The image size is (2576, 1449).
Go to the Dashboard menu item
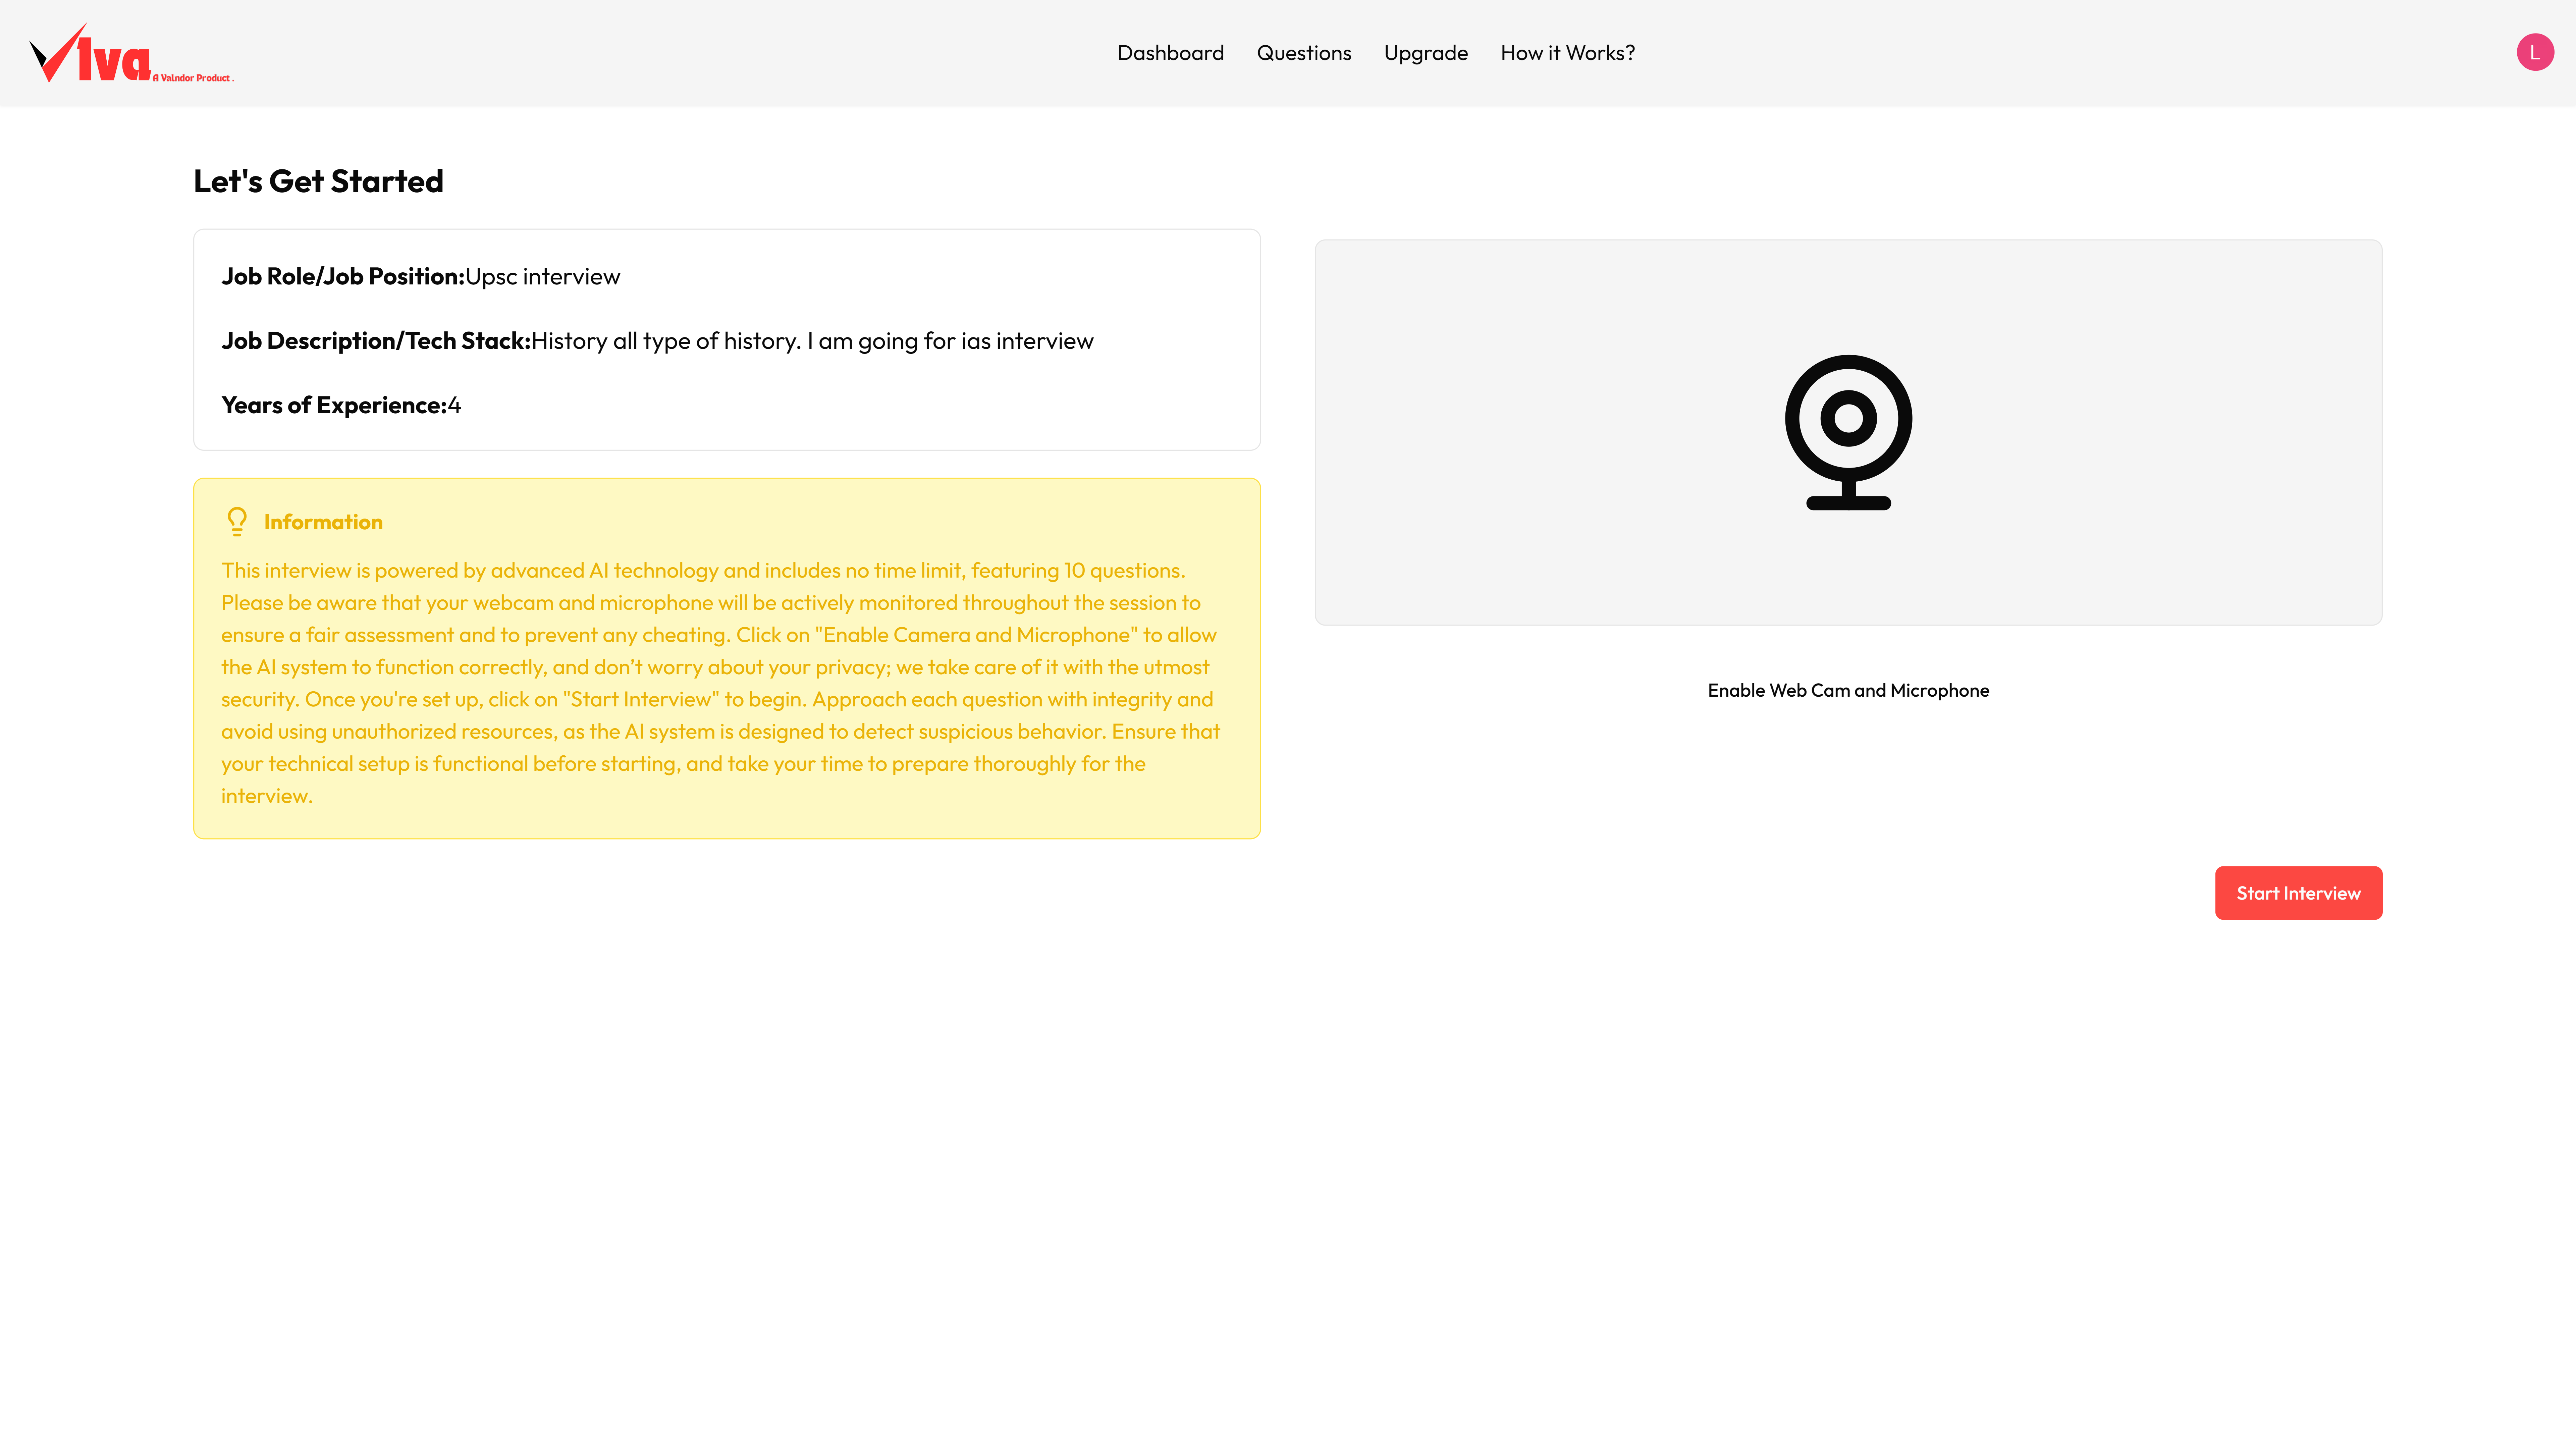(x=1170, y=53)
